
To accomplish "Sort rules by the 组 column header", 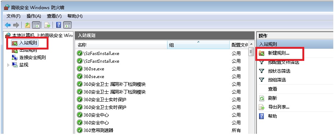I will click(198, 45).
